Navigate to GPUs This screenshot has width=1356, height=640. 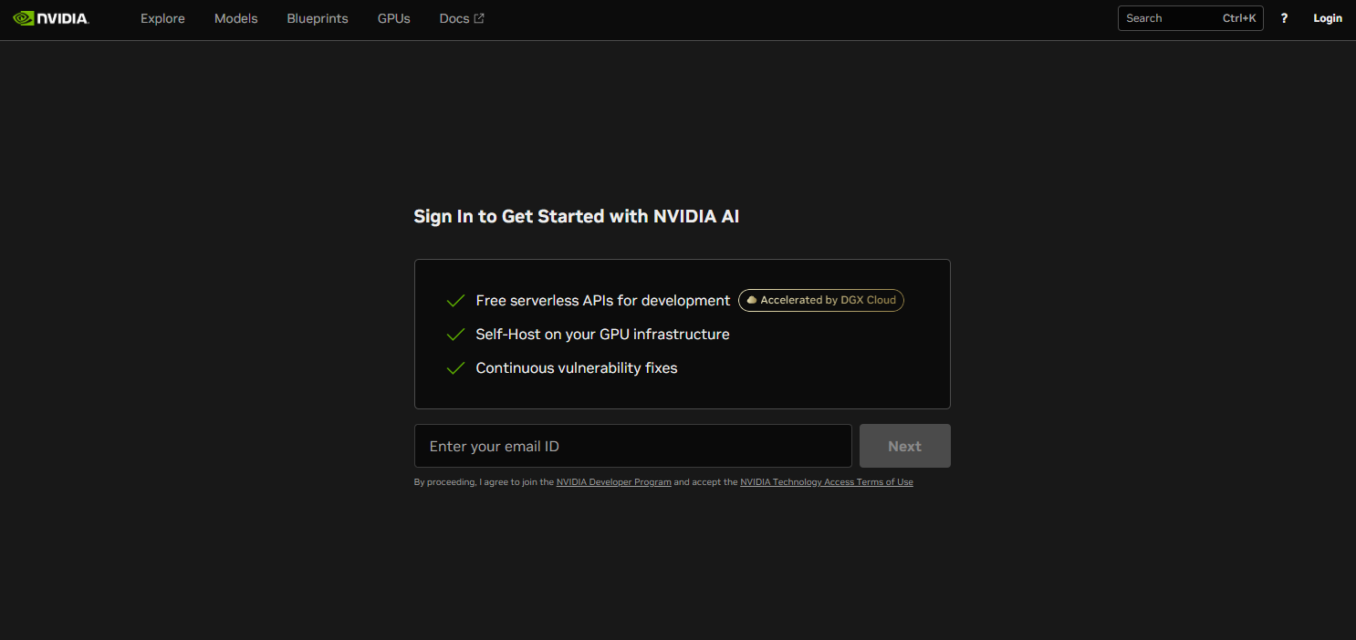(x=394, y=18)
